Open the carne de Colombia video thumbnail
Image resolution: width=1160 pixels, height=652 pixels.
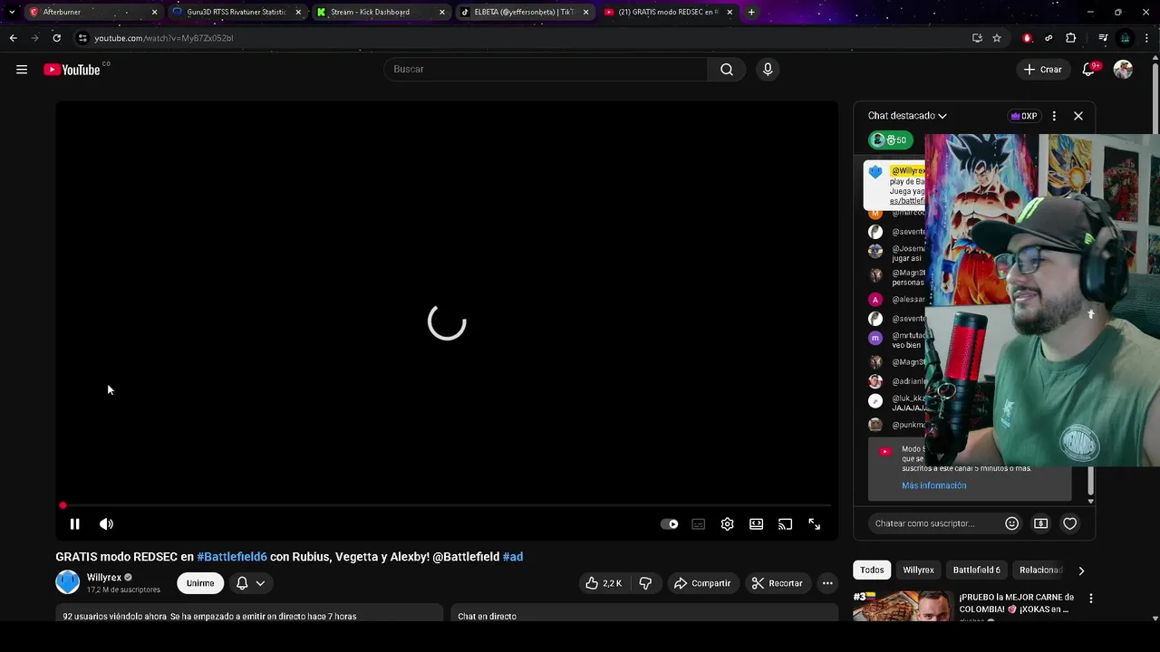tap(902, 607)
